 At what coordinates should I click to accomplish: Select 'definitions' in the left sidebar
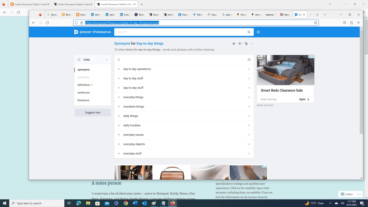83,85
